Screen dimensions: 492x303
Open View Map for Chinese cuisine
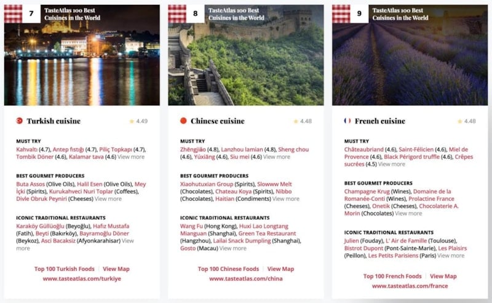pyautogui.click(x=280, y=269)
